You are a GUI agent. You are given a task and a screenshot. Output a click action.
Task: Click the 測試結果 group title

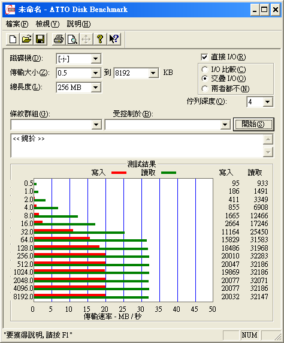coord(141,164)
